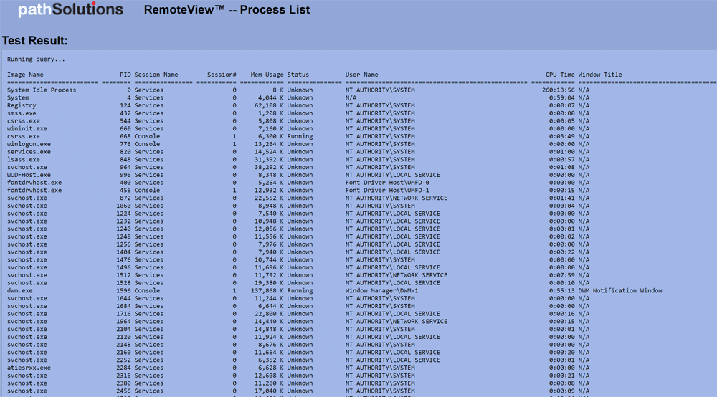
Task: Click the Registry process name
Action: [22, 105]
